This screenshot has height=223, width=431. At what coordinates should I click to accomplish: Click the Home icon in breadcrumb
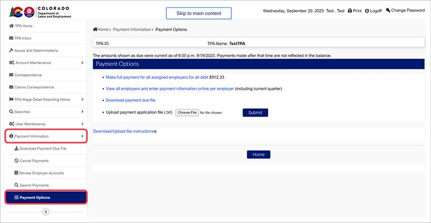tap(95, 29)
